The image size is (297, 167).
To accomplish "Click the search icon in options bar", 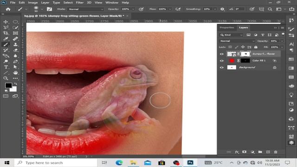I will coord(270,9).
